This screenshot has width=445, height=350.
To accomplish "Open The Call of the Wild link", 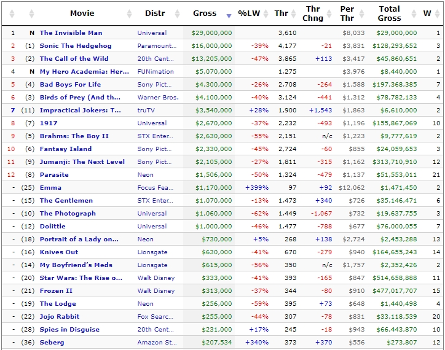I will point(74,59).
